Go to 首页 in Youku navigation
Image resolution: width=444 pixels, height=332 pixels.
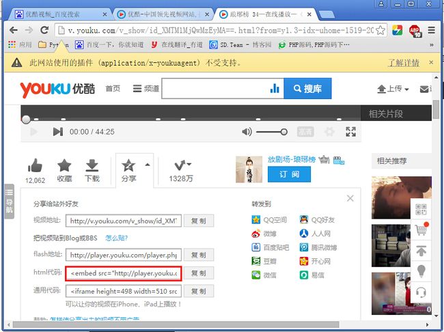tap(113, 89)
